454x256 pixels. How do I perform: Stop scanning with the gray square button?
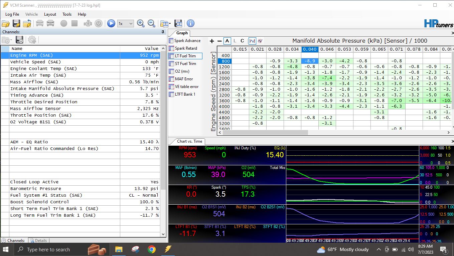(74, 23)
